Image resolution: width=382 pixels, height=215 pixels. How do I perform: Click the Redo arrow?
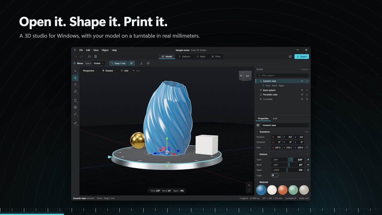tap(81, 56)
